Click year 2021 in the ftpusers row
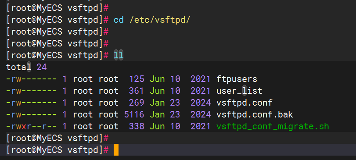Viewport: 356px width, 160px height. point(201,79)
